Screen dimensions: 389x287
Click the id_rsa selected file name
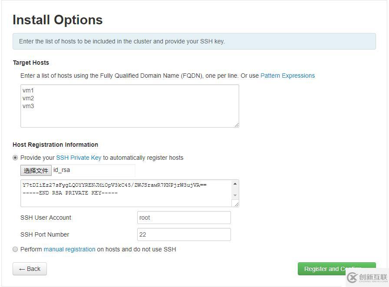click(x=62, y=170)
